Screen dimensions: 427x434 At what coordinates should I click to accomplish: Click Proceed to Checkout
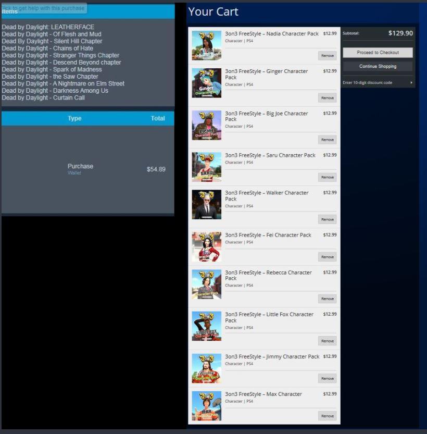click(377, 52)
